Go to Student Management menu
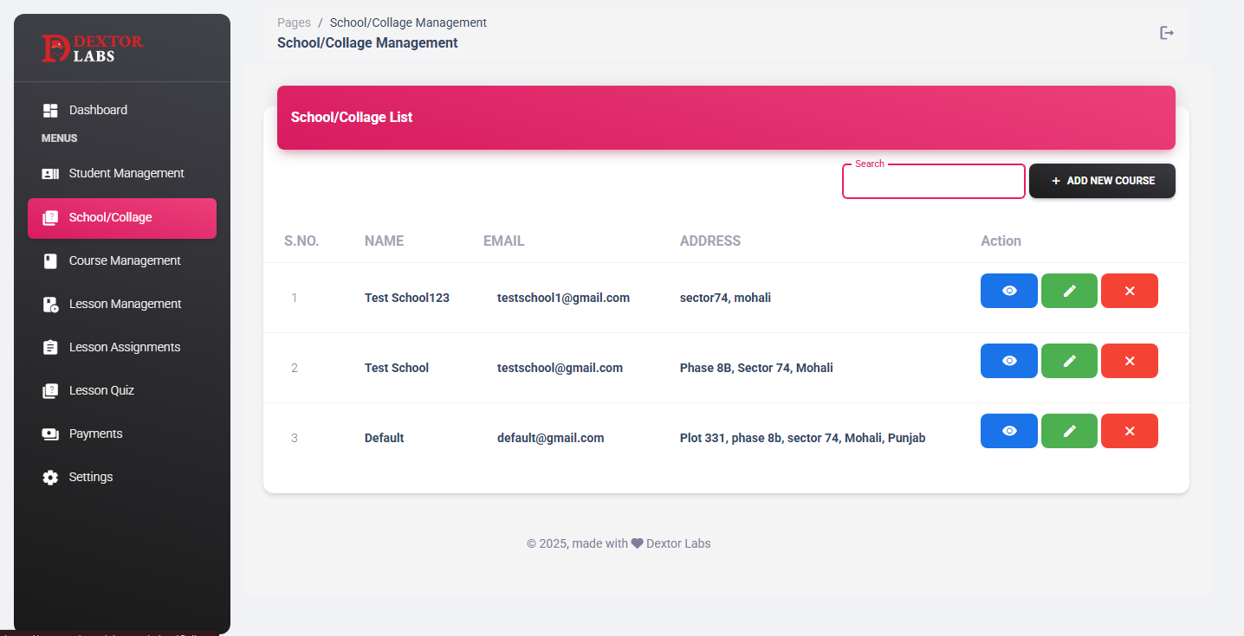The height and width of the screenshot is (636, 1244). (x=126, y=173)
